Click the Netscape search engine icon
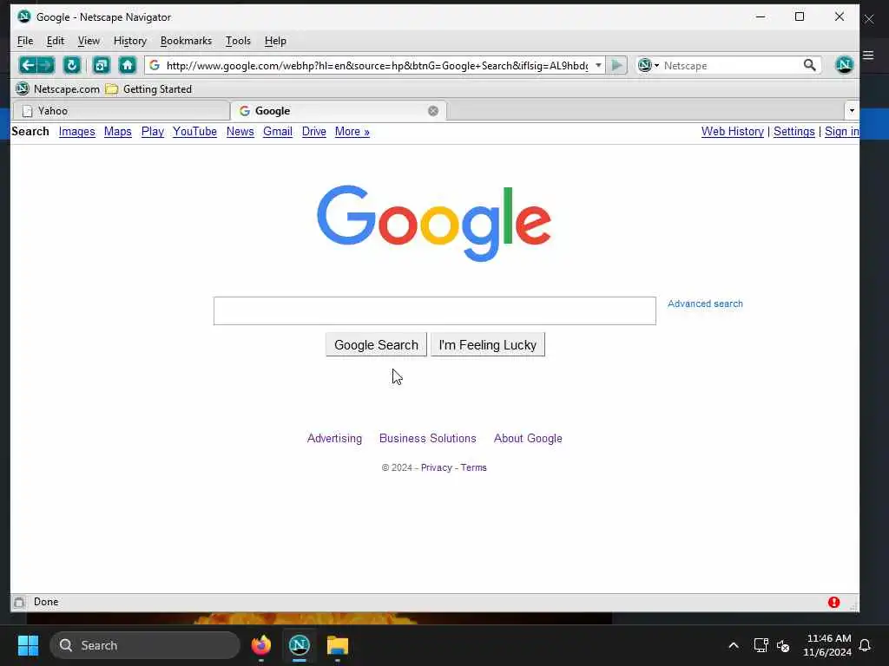Screen dimensions: 889x666 (x=645, y=66)
